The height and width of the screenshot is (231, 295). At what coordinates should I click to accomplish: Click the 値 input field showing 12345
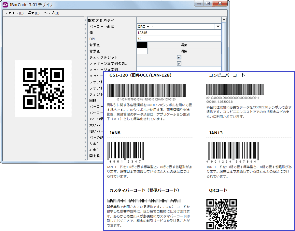point(179,33)
